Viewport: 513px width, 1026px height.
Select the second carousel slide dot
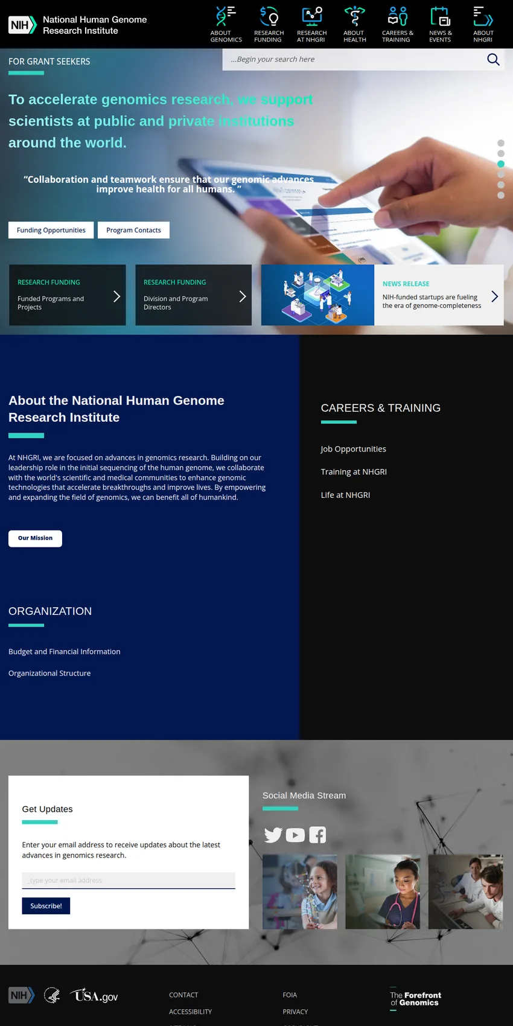(x=501, y=153)
